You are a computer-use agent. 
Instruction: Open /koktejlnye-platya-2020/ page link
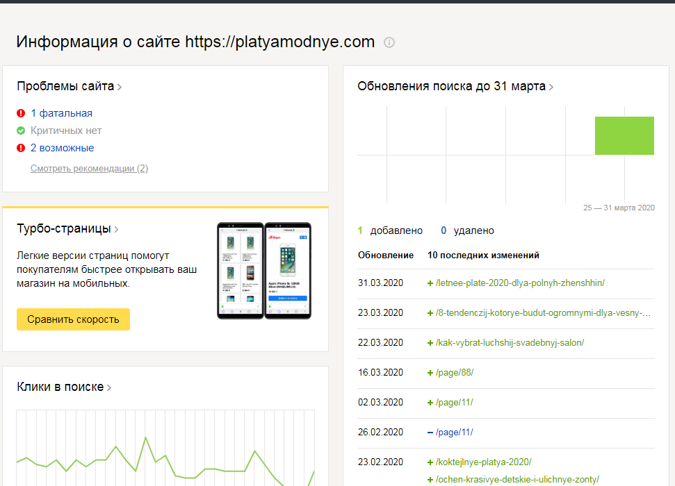(x=483, y=462)
